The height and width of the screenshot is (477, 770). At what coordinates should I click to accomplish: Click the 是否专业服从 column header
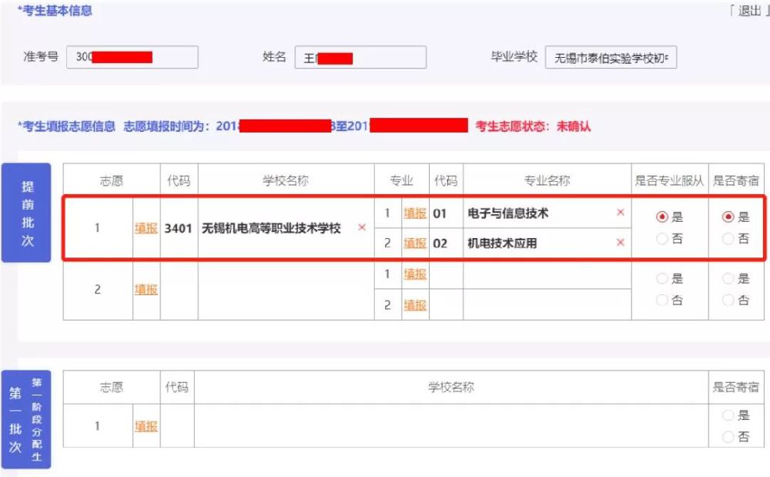point(669,180)
